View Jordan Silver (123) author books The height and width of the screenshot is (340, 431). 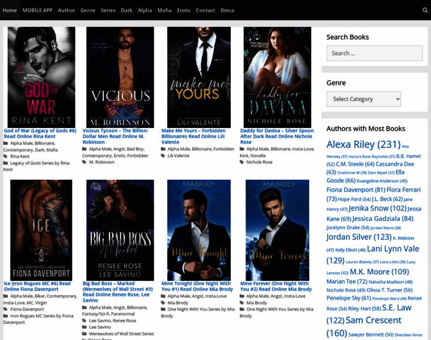click(358, 237)
